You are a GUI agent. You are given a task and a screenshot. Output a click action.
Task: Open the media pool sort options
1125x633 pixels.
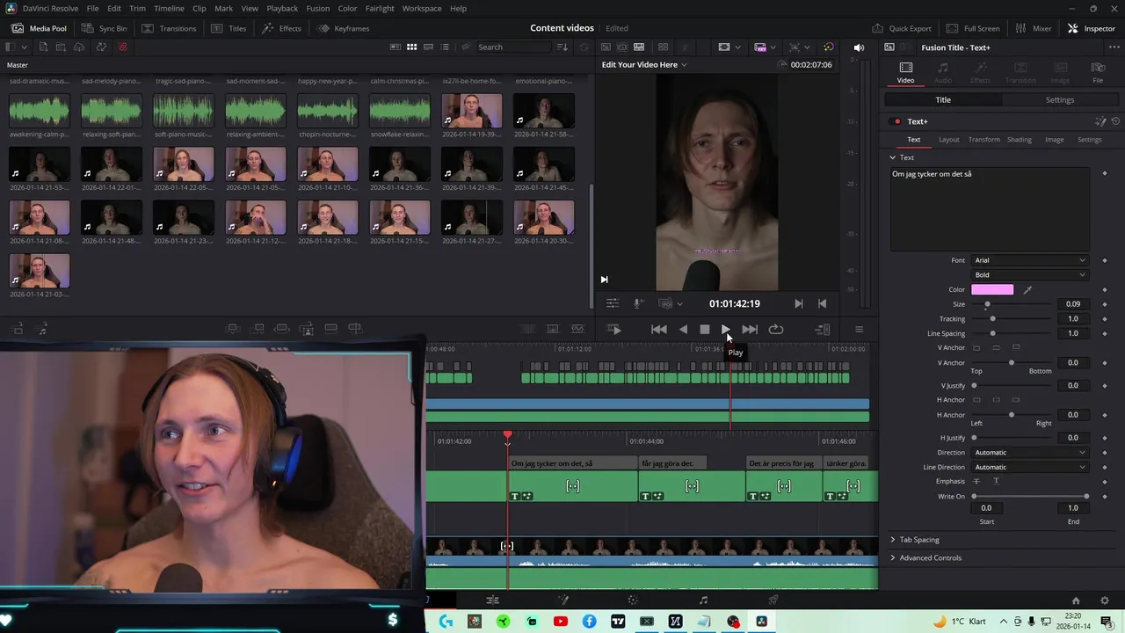click(562, 47)
